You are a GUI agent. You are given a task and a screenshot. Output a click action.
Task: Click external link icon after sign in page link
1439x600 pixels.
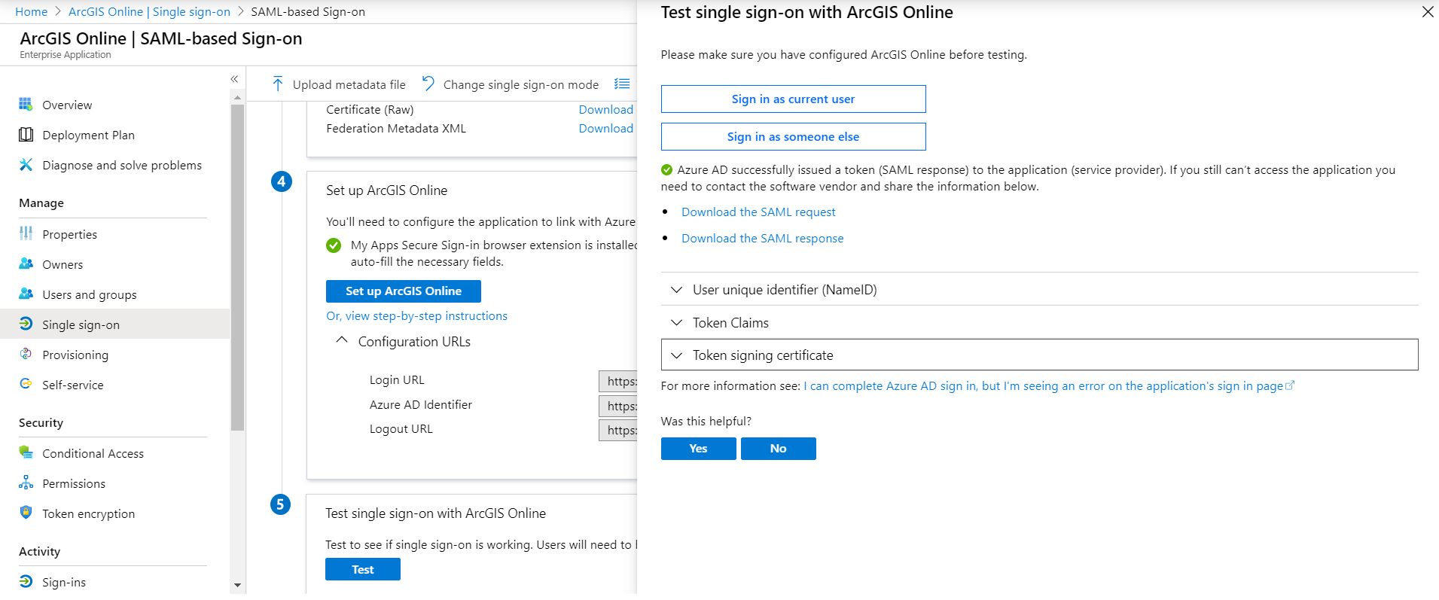(x=1290, y=385)
